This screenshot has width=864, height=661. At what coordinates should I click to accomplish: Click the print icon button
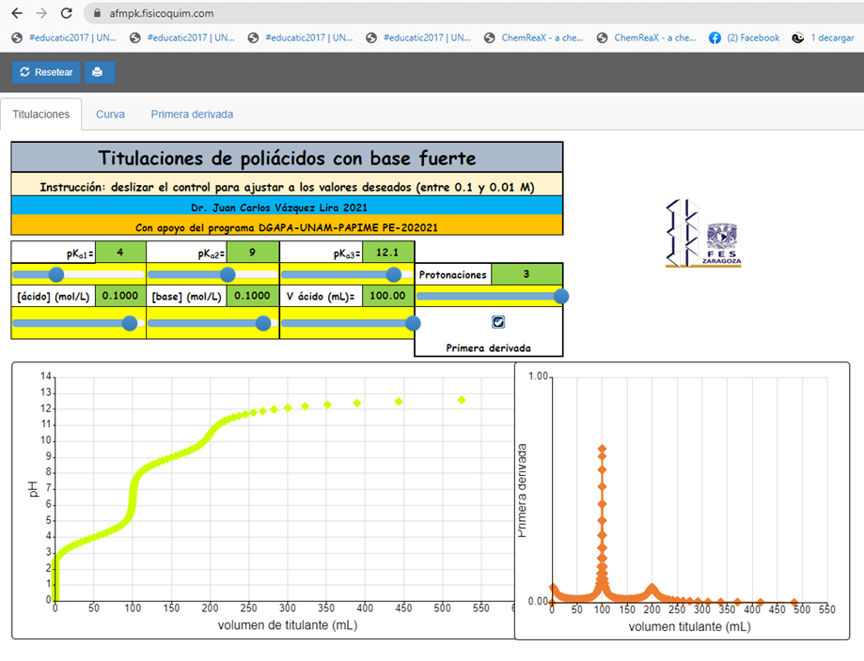pyautogui.click(x=99, y=72)
